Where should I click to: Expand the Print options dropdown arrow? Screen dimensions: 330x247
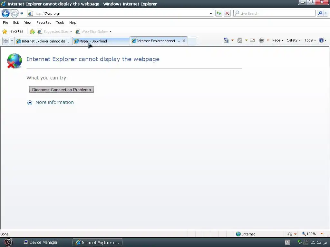(268, 40)
